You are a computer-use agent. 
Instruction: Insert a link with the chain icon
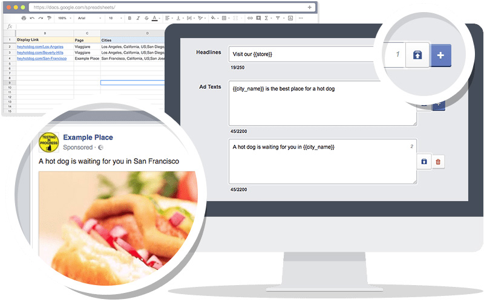(x=250, y=18)
